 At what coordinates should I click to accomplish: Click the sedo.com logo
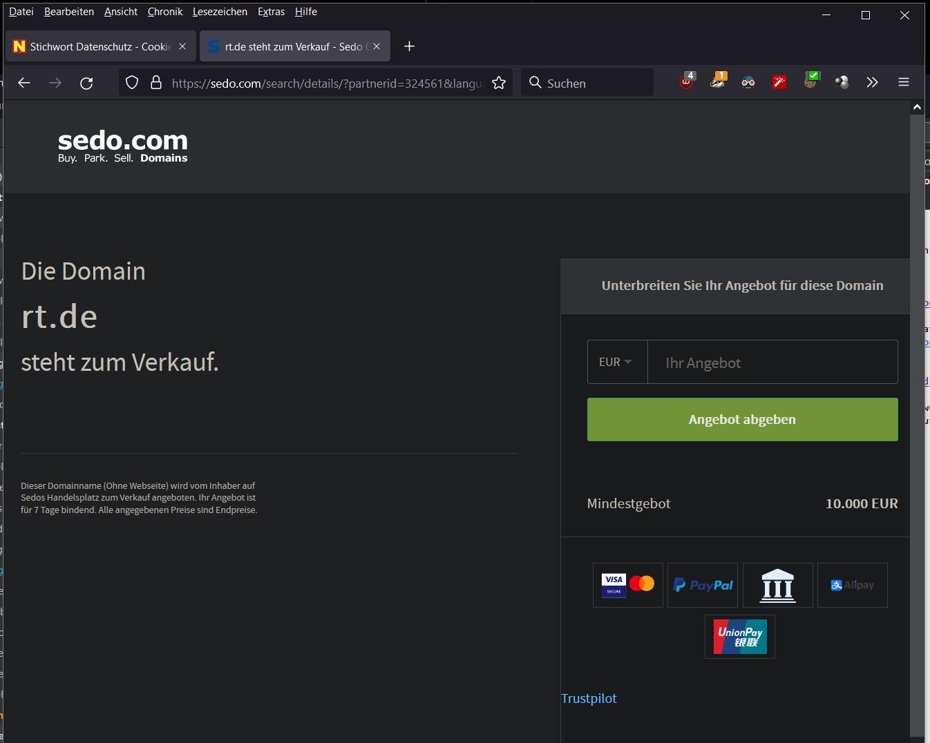pos(123,146)
